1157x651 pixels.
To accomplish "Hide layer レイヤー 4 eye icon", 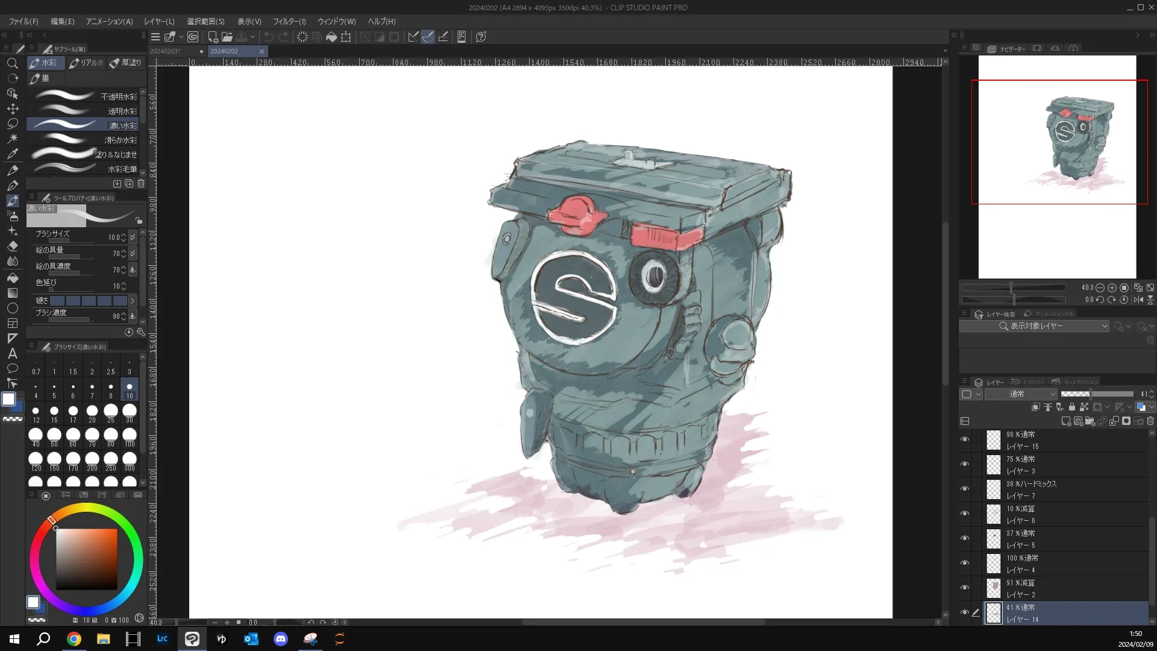I will tap(965, 564).
